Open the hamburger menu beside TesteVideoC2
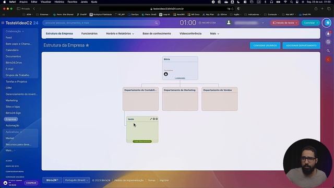The image size is (334, 188). [3, 23]
